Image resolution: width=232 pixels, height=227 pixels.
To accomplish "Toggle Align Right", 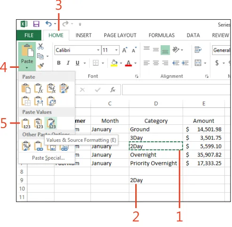I will (165, 63).
